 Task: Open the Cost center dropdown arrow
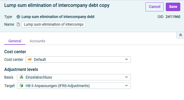click(126, 59)
